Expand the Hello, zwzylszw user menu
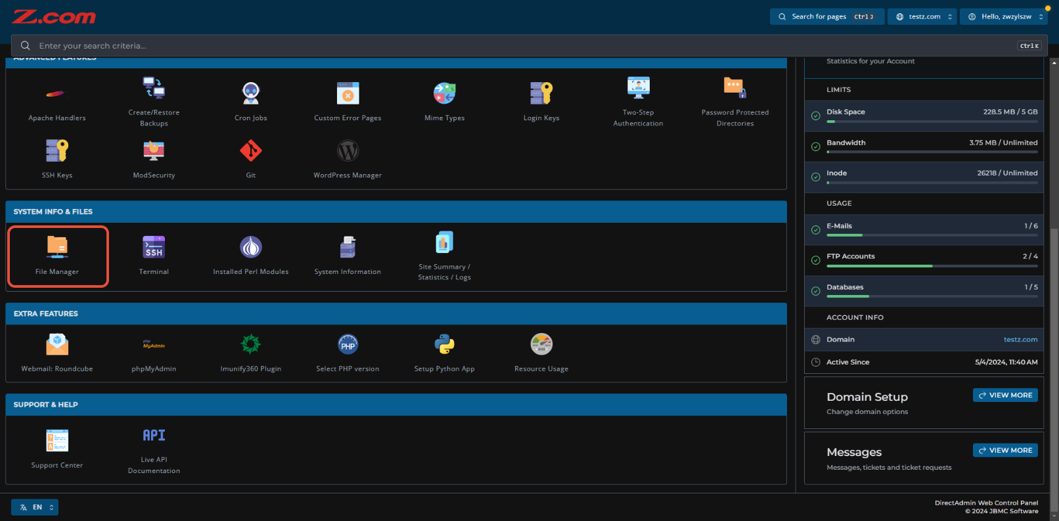The width and height of the screenshot is (1059, 521). 1004,16
